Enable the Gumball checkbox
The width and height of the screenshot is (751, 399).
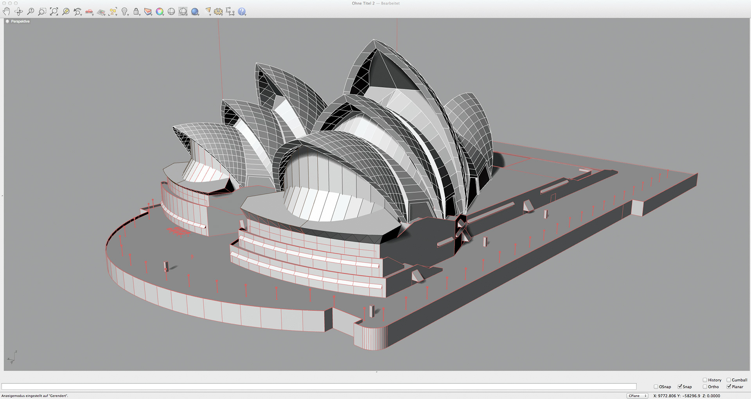pyautogui.click(x=729, y=380)
